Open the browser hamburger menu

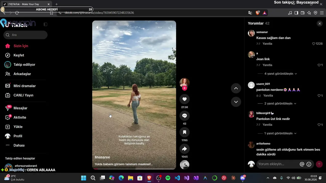pyautogui.click(x=322, y=13)
